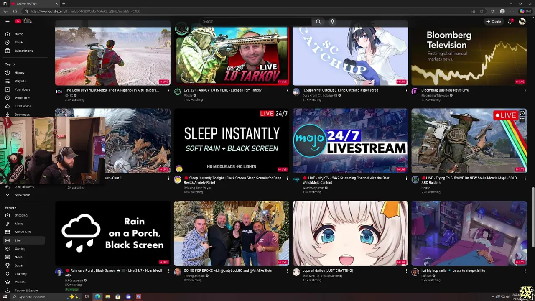
Task: Open options for MojoTV 24x7 stream
Action: (x=406, y=178)
